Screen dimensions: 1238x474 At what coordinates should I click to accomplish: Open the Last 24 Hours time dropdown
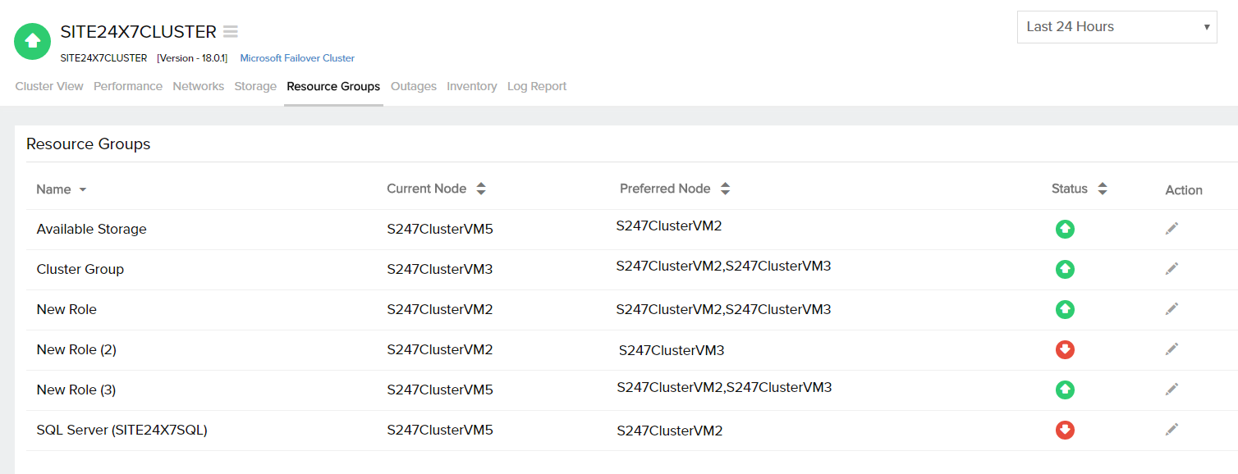tap(1116, 27)
